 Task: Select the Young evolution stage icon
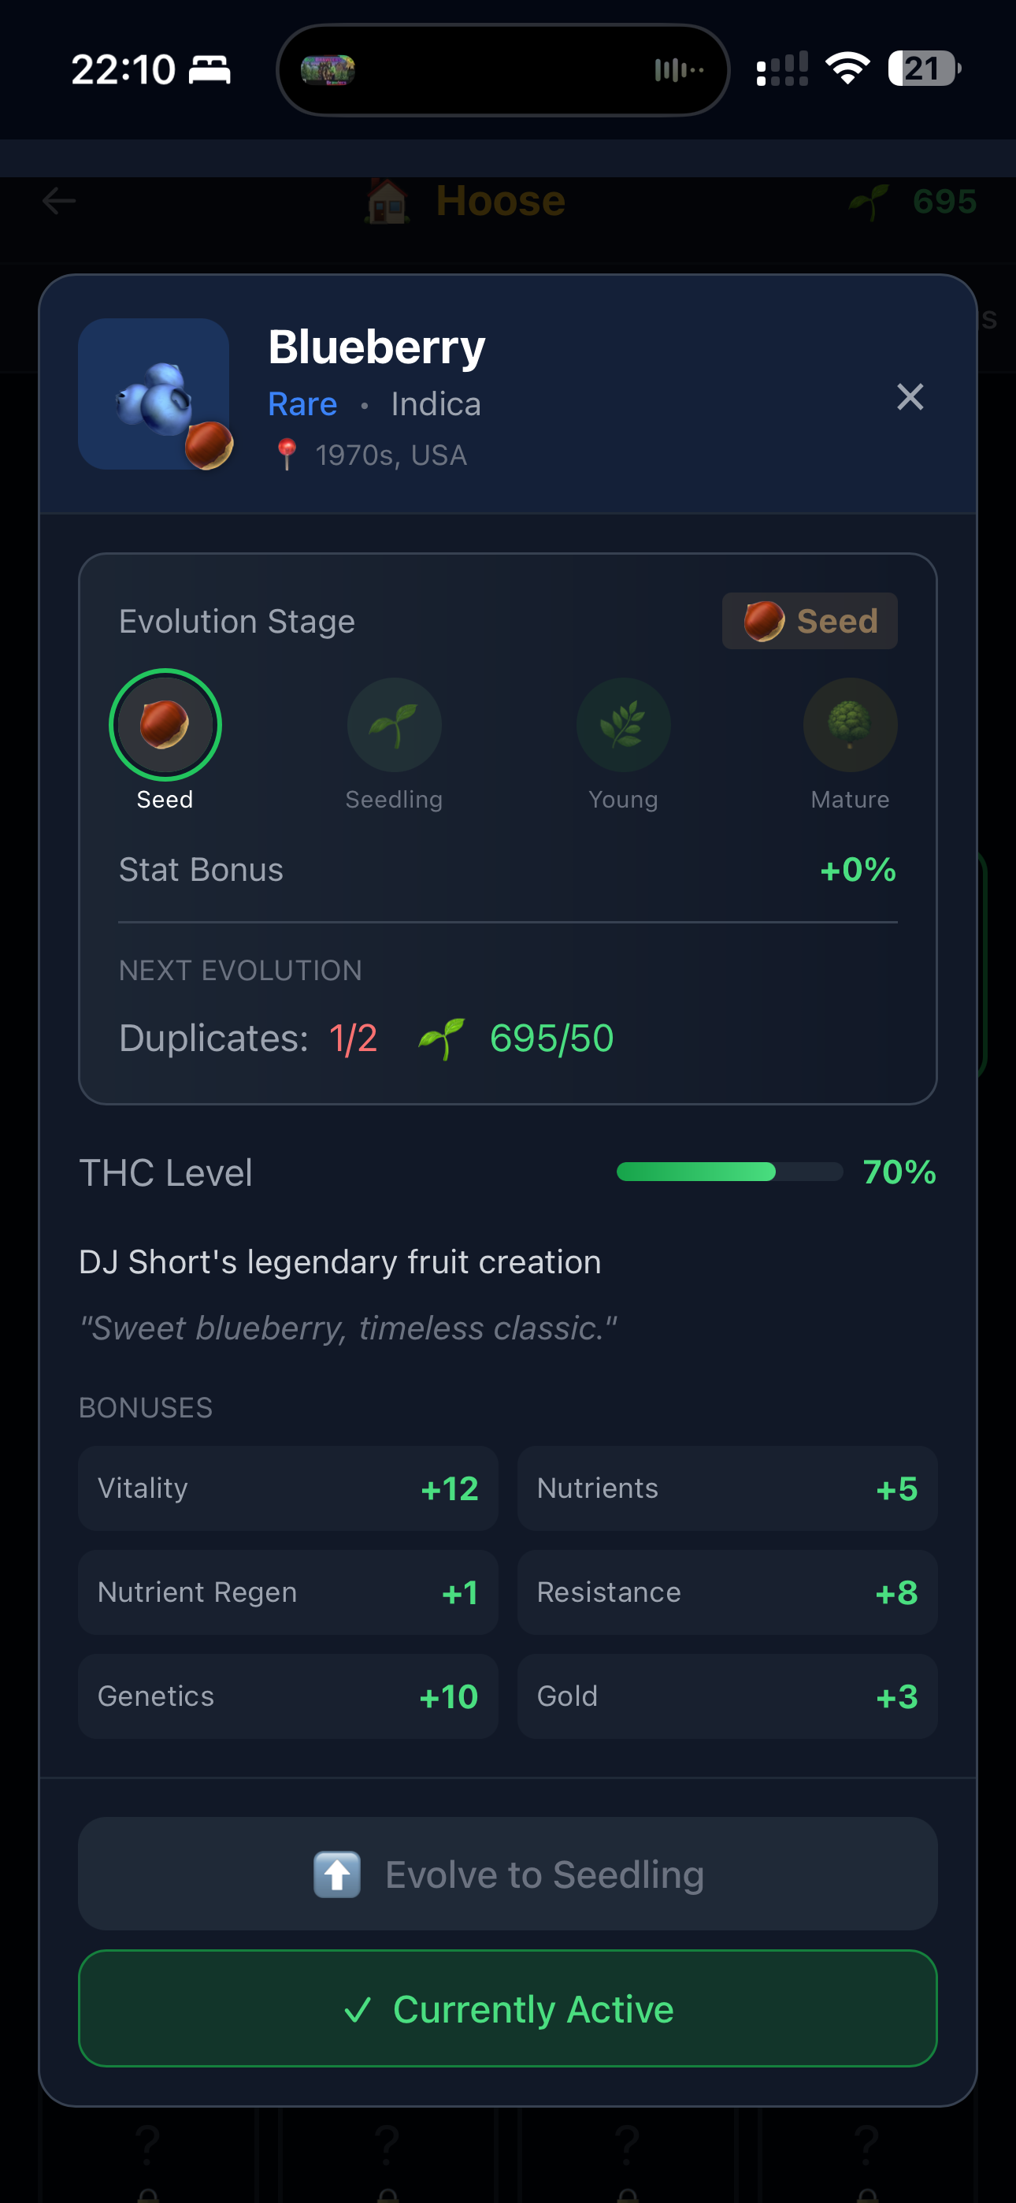623,723
